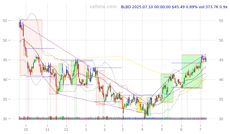This screenshot has height=134, width=230.
Task: Click the BLBD ticker header text
Action: pyautogui.click(x=174, y=7)
